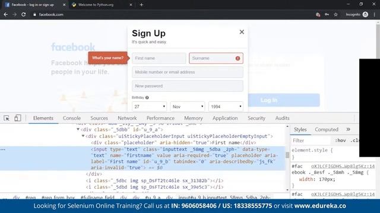This screenshot has height=213, width=380.
Task: Click the padlock site info icon
Action: 34,14
